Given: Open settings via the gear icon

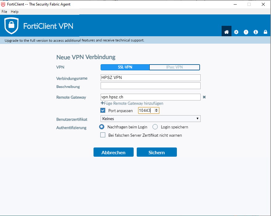Looking at the screenshot, I should point(236,32).
